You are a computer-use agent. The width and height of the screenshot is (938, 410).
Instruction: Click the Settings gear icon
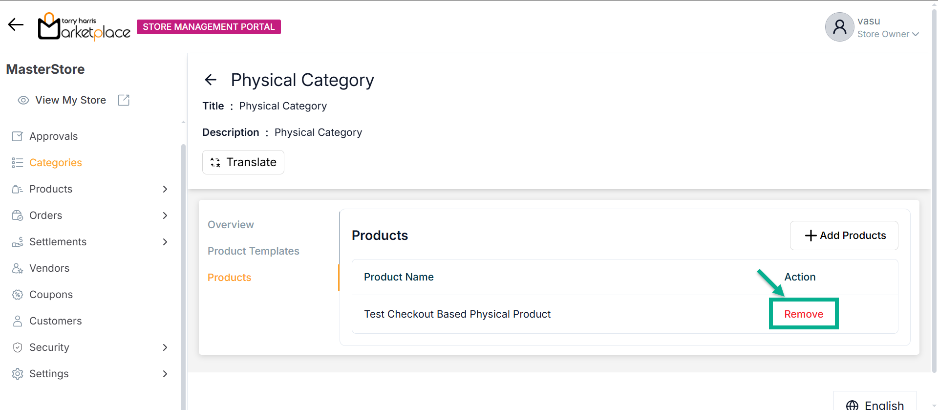[18, 374]
